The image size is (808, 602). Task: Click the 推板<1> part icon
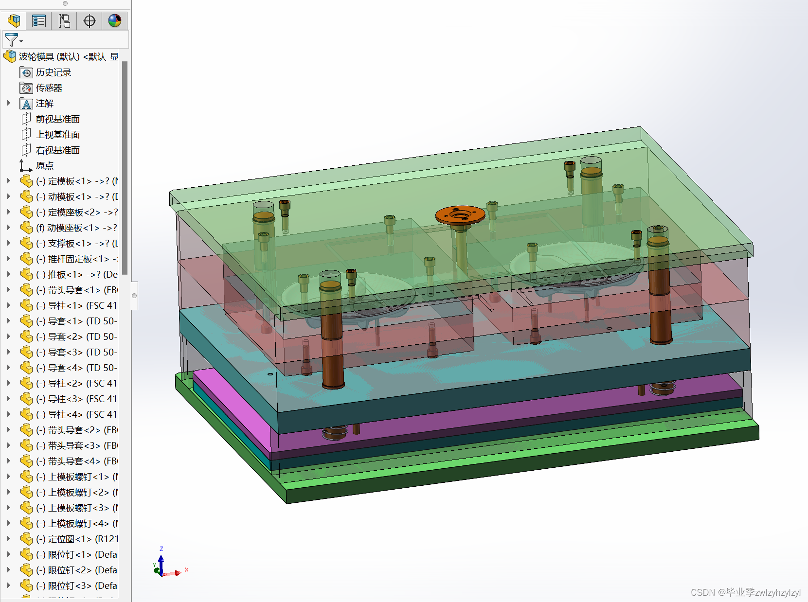(x=26, y=275)
